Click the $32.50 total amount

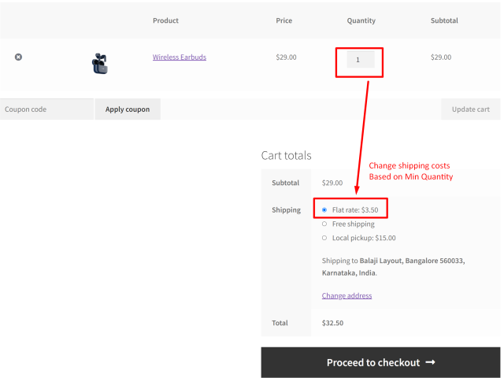tap(332, 323)
